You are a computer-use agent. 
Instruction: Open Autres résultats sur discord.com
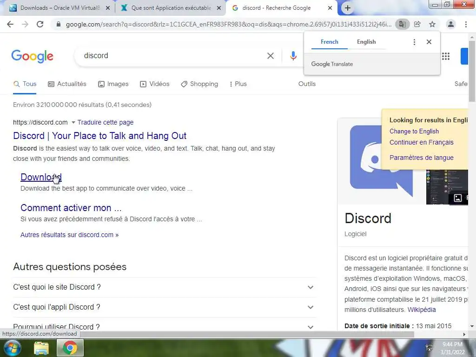point(70,235)
